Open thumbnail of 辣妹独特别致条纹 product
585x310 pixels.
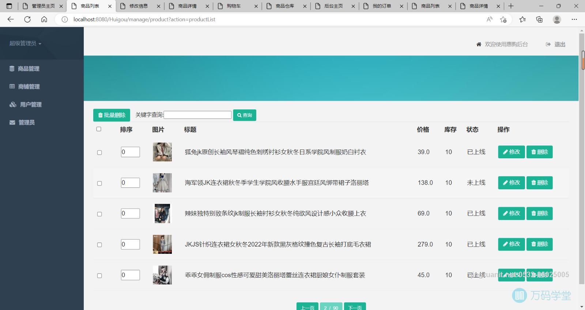162,213
